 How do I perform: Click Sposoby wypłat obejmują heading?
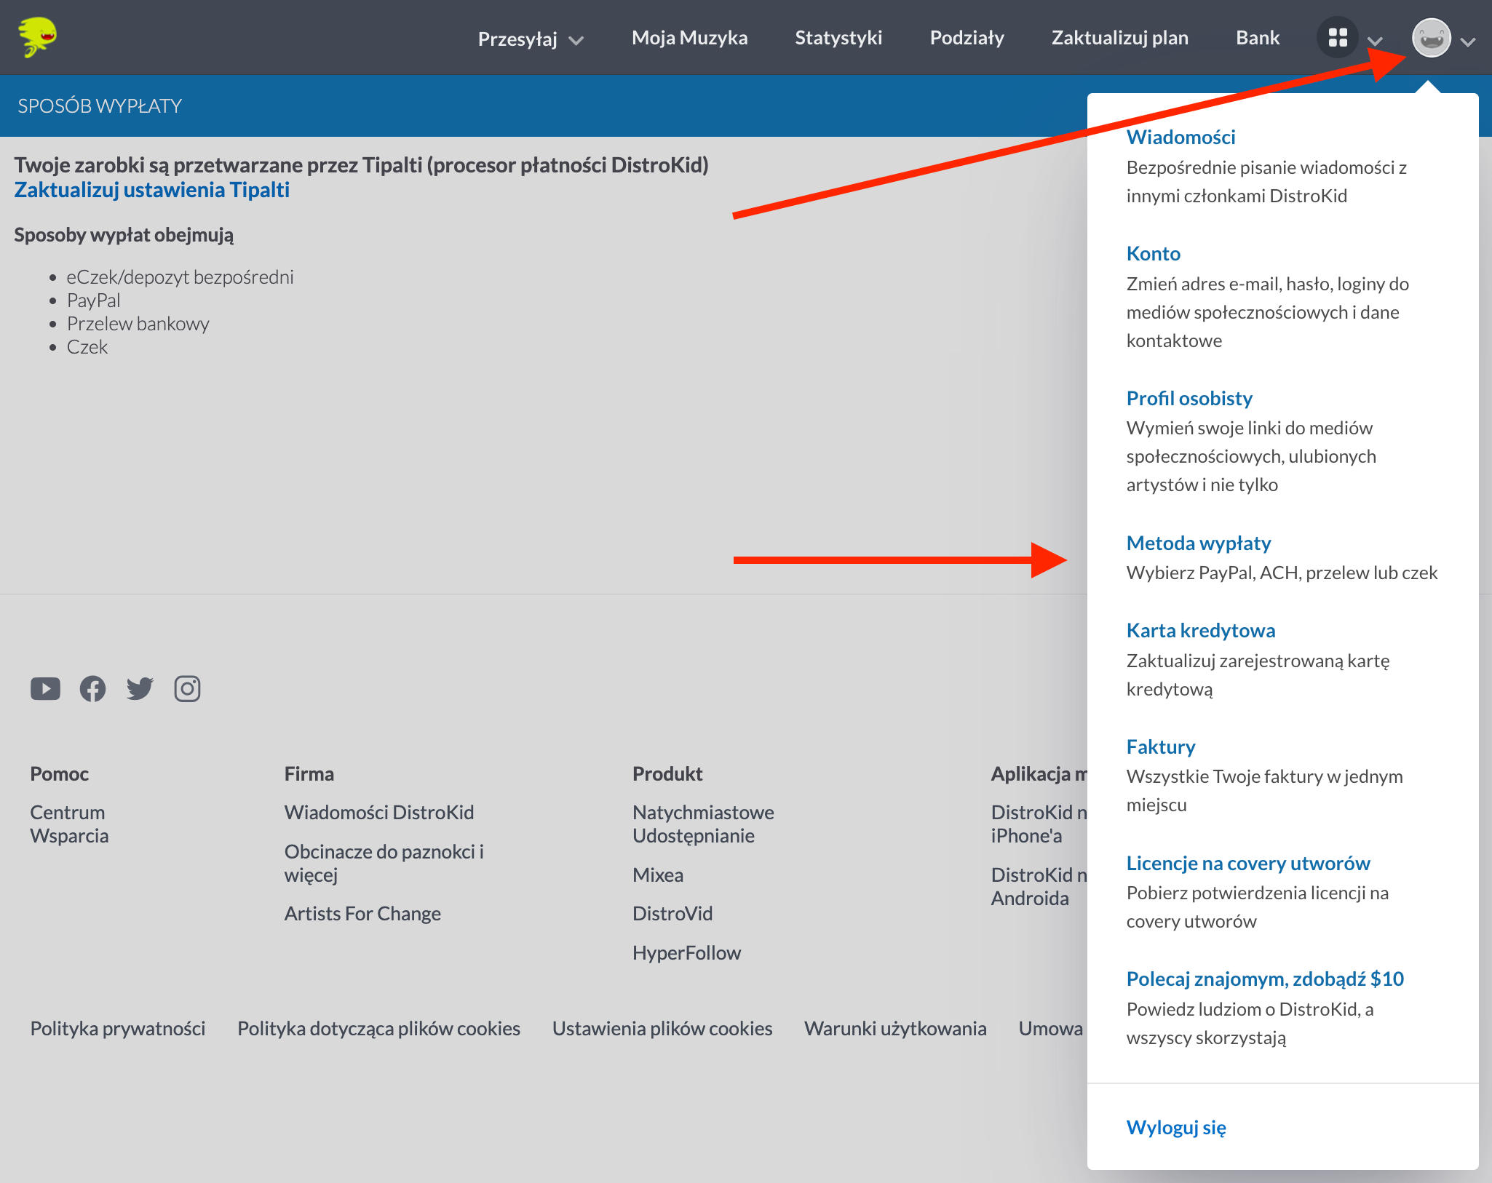pyautogui.click(x=124, y=235)
